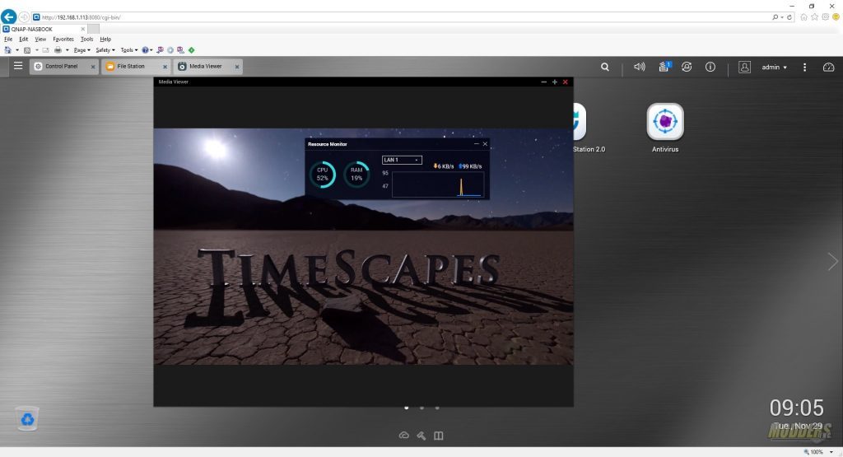
Task: Open the myQNAPcloud icon at bottom
Action: 403,436
